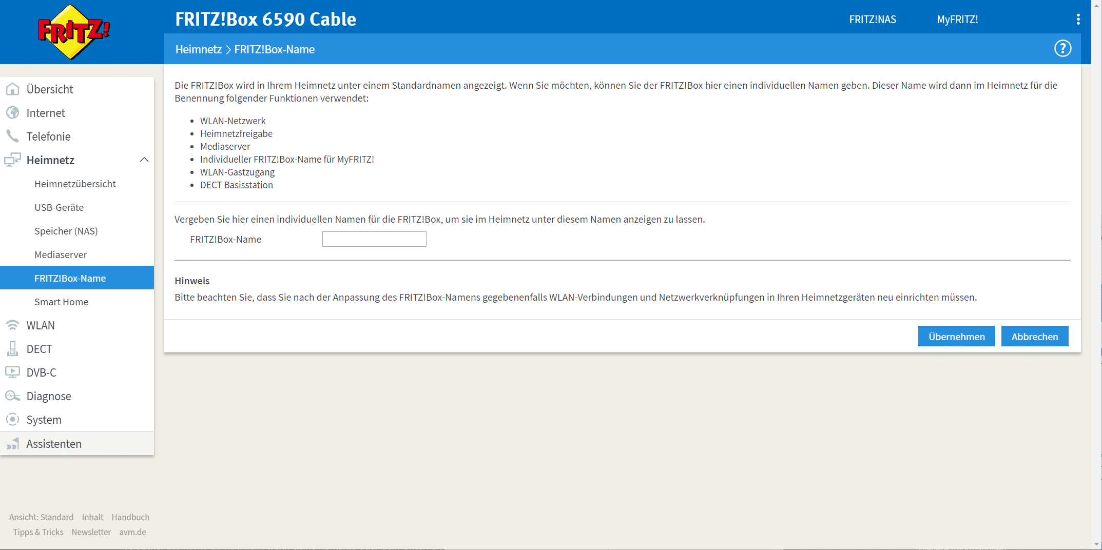
Task: Click the FRITZ! logo
Action: point(74,32)
